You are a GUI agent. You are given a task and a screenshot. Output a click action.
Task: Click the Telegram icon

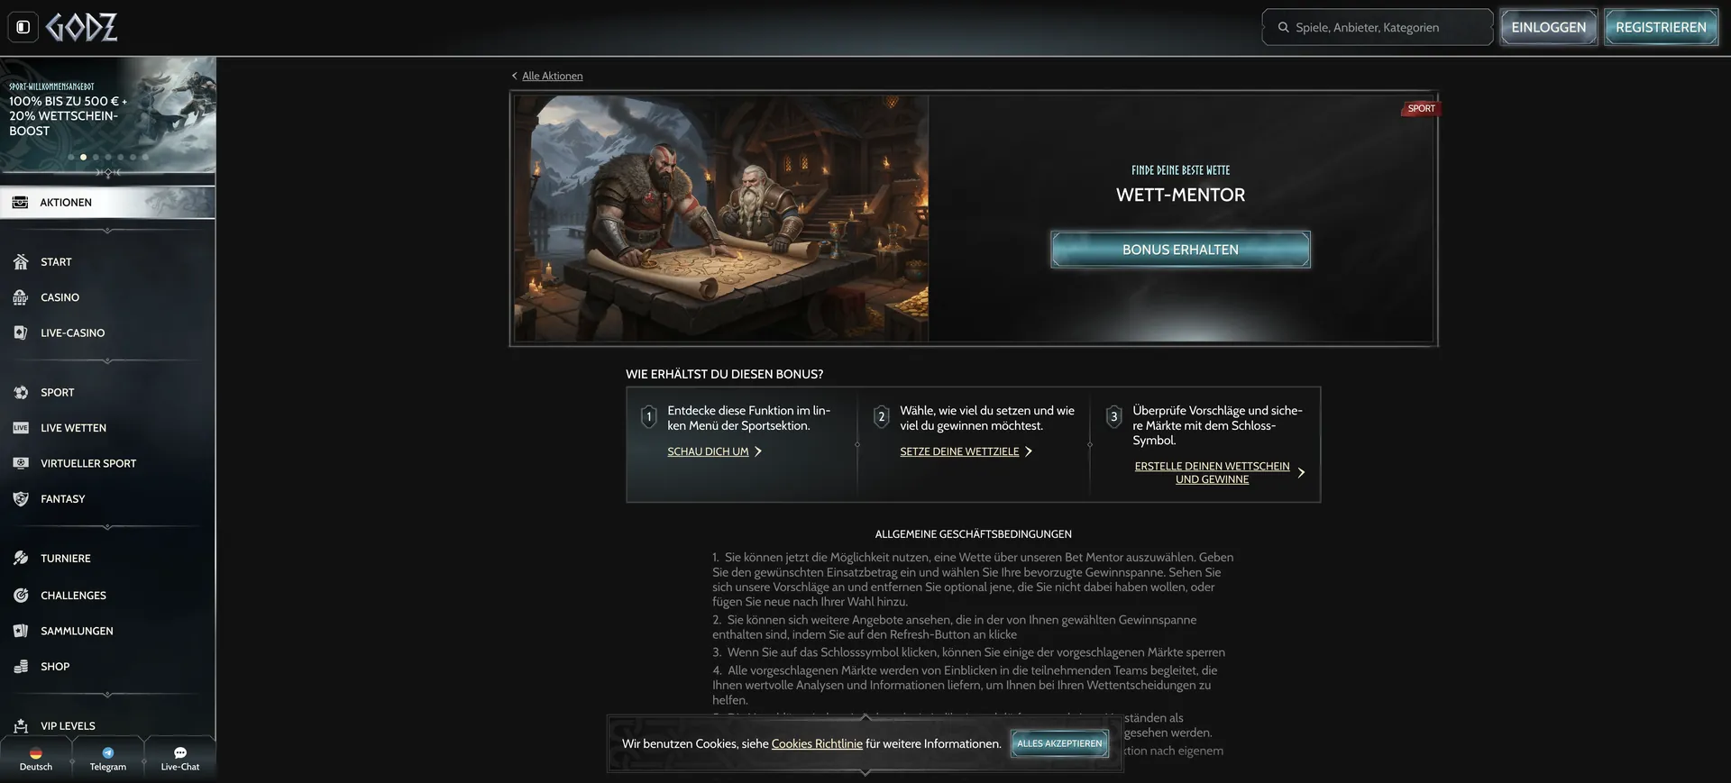tap(108, 753)
